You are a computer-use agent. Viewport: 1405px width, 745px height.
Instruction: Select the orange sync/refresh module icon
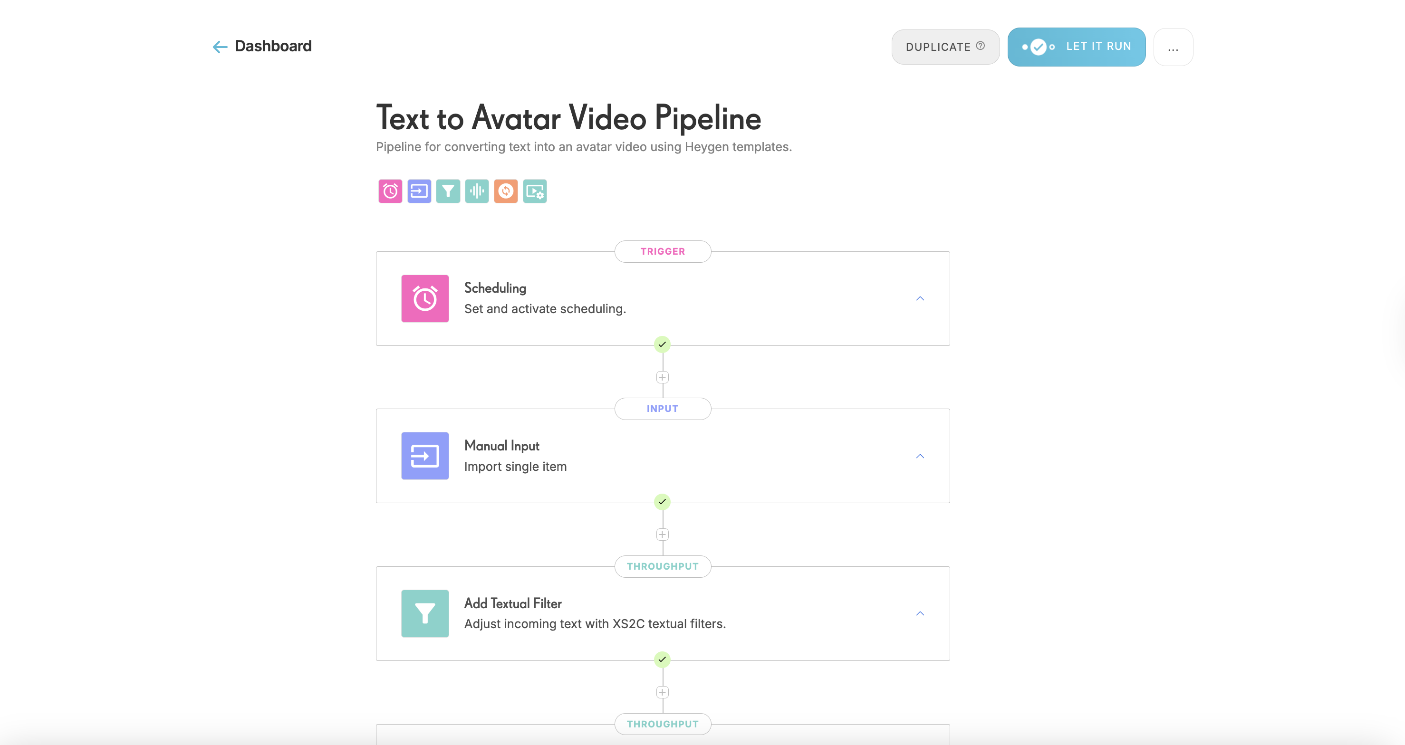coord(506,191)
